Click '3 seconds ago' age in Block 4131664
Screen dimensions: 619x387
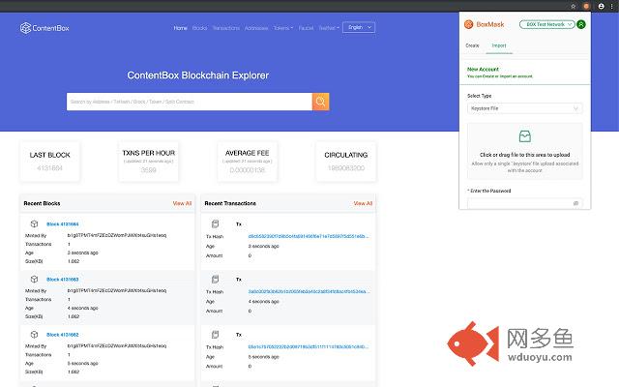(x=83, y=253)
